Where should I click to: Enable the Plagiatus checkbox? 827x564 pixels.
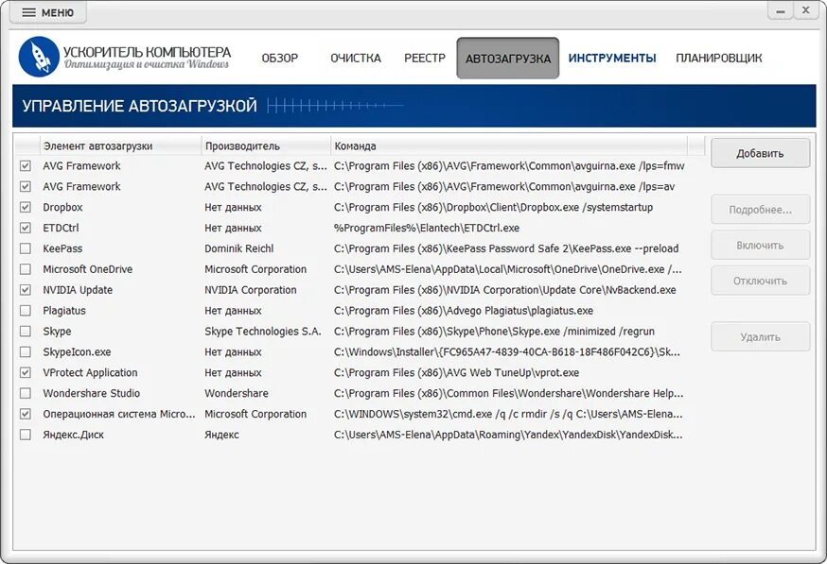coord(26,311)
